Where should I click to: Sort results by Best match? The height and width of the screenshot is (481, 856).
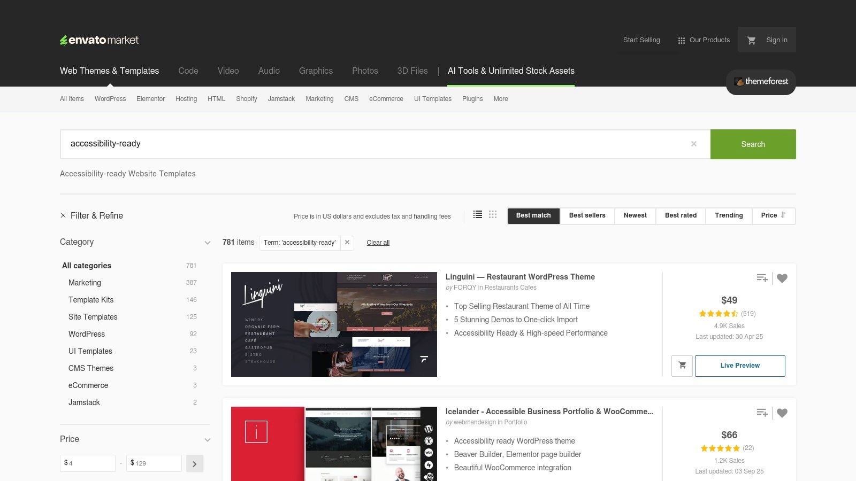pos(533,215)
